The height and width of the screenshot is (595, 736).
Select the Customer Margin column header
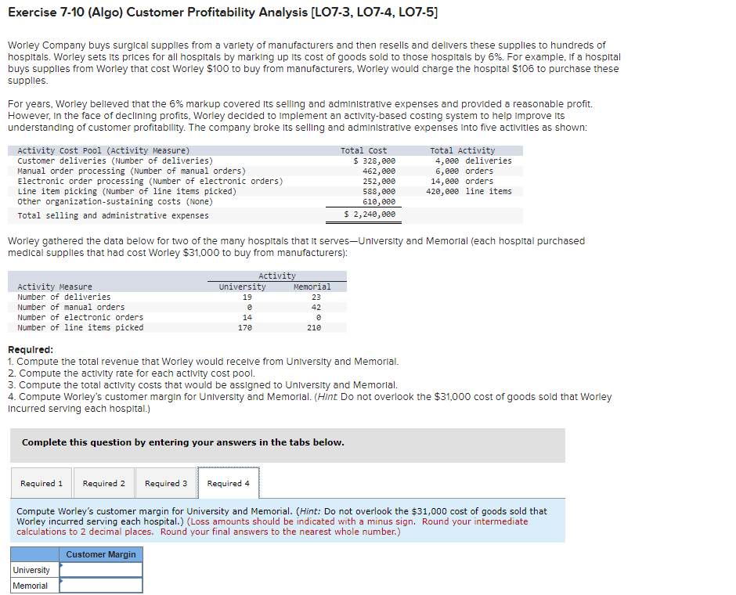[101, 554]
